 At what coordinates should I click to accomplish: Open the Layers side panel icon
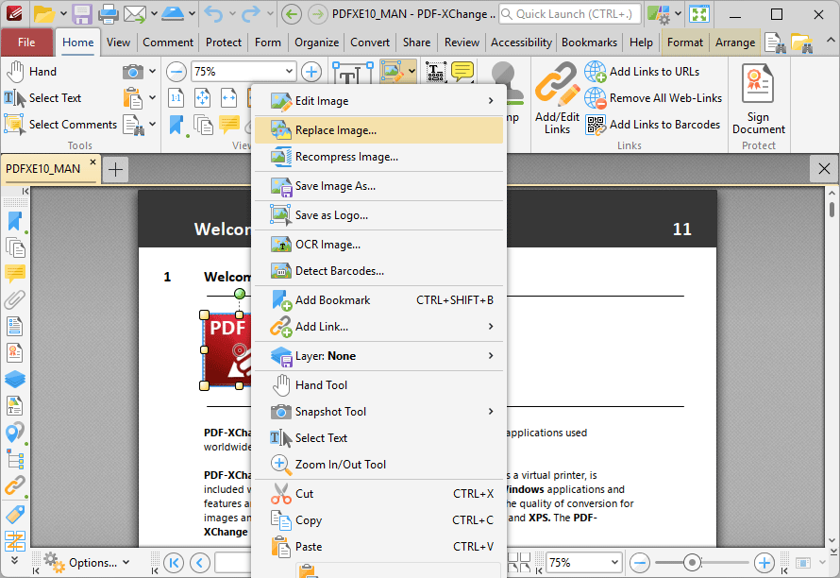click(15, 380)
